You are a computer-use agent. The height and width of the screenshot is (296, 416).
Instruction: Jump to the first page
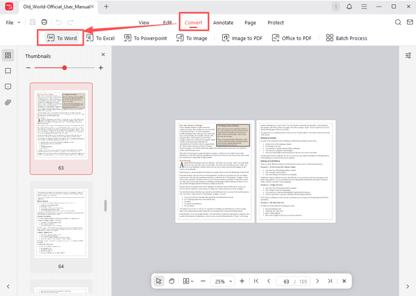tap(256, 281)
